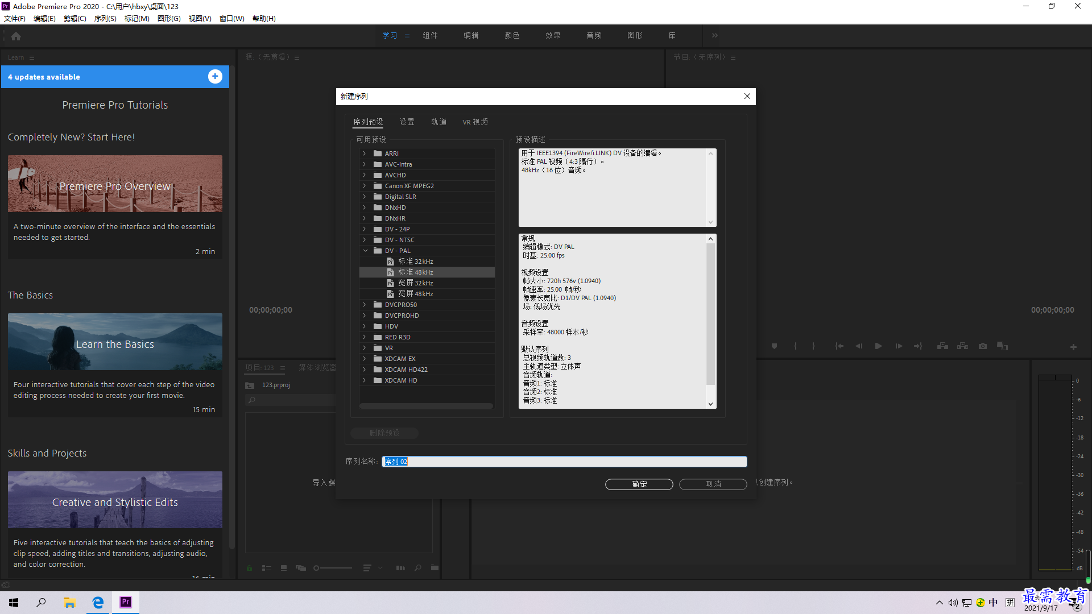Click the Lift icon in Program monitor

tap(942, 346)
